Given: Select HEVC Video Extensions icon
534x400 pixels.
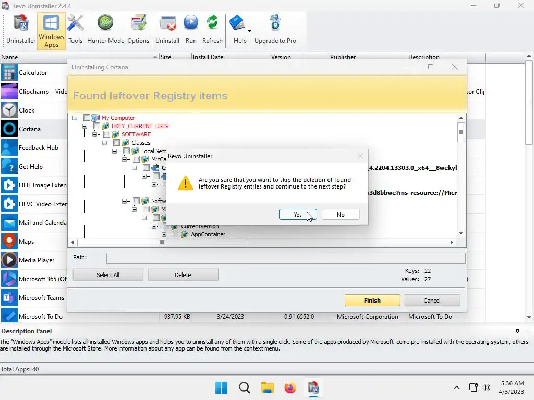Looking at the screenshot, I should pyautogui.click(x=9, y=204).
